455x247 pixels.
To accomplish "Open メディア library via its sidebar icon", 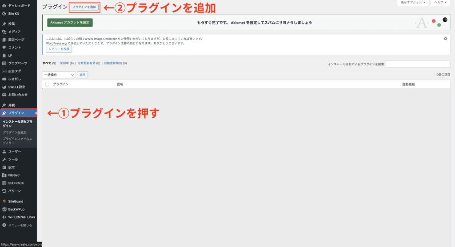I will click(4, 32).
